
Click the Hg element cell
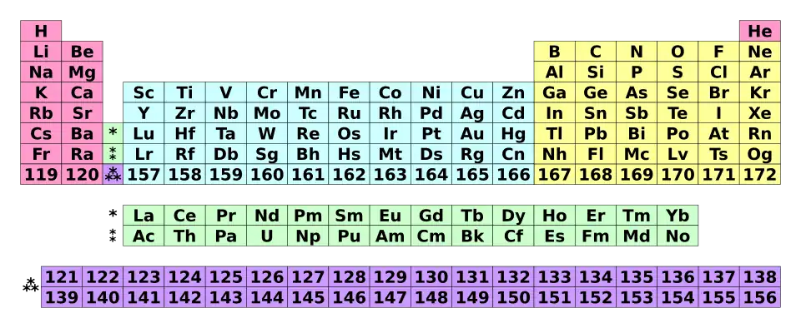click(x=513, y=133)
